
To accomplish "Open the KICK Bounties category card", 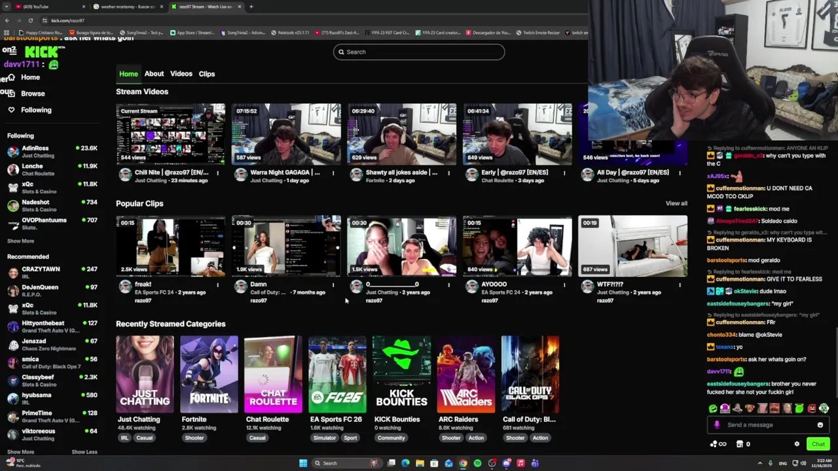I will click(x=401, y=374).
